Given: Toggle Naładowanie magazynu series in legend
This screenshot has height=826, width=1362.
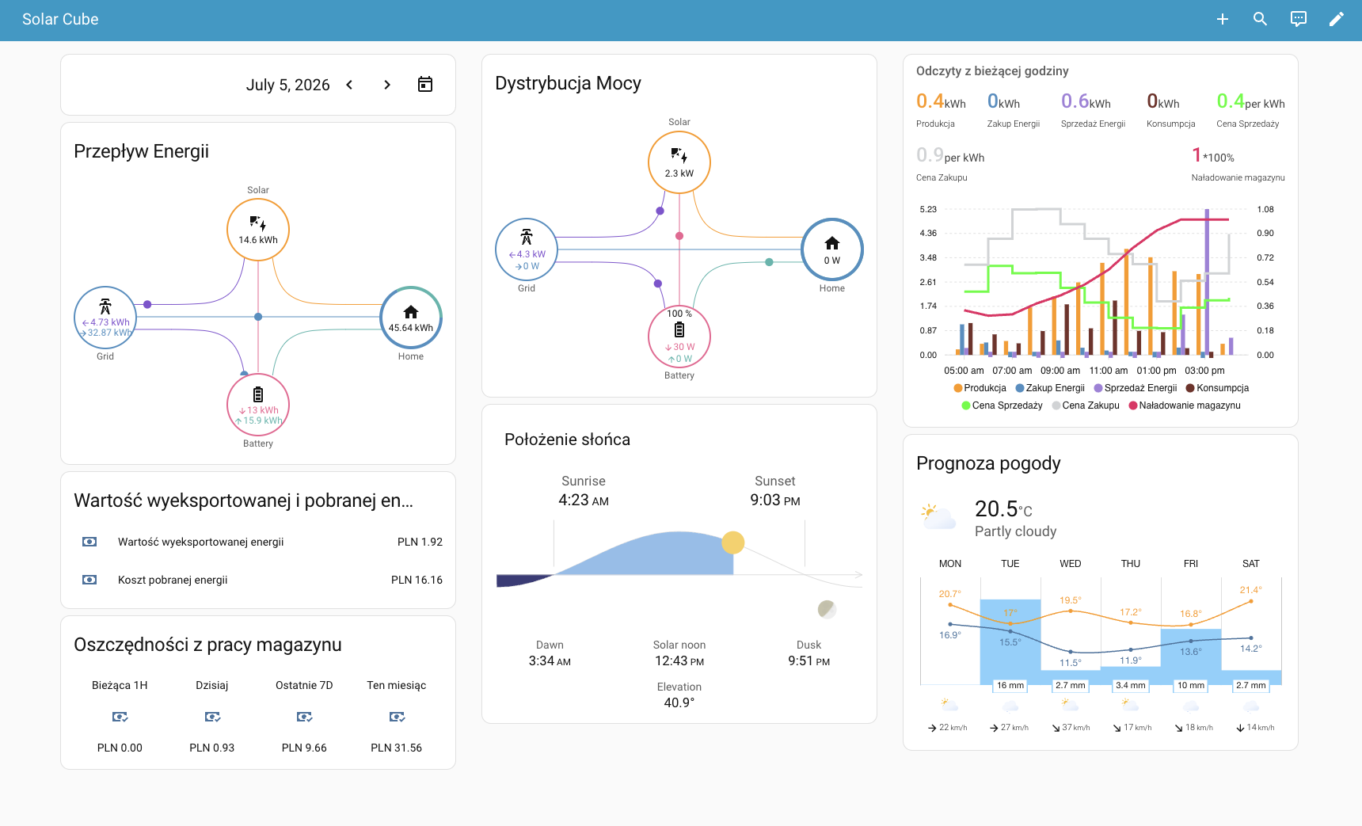Looking at the screenshot, I should [x=1185, y=405].
